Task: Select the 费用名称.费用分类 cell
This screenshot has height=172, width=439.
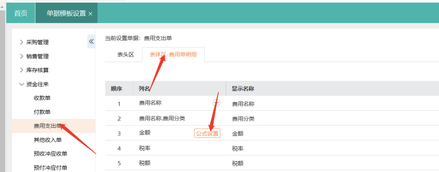Action: tap(162, 118)
